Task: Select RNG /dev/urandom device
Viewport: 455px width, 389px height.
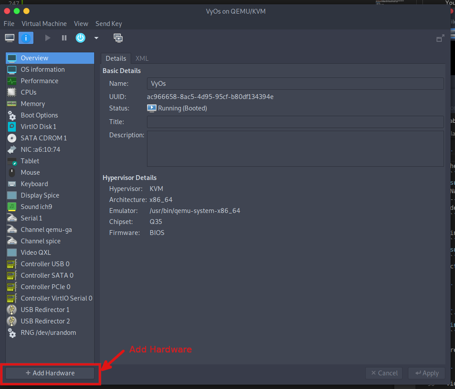Action: point(50,333)
